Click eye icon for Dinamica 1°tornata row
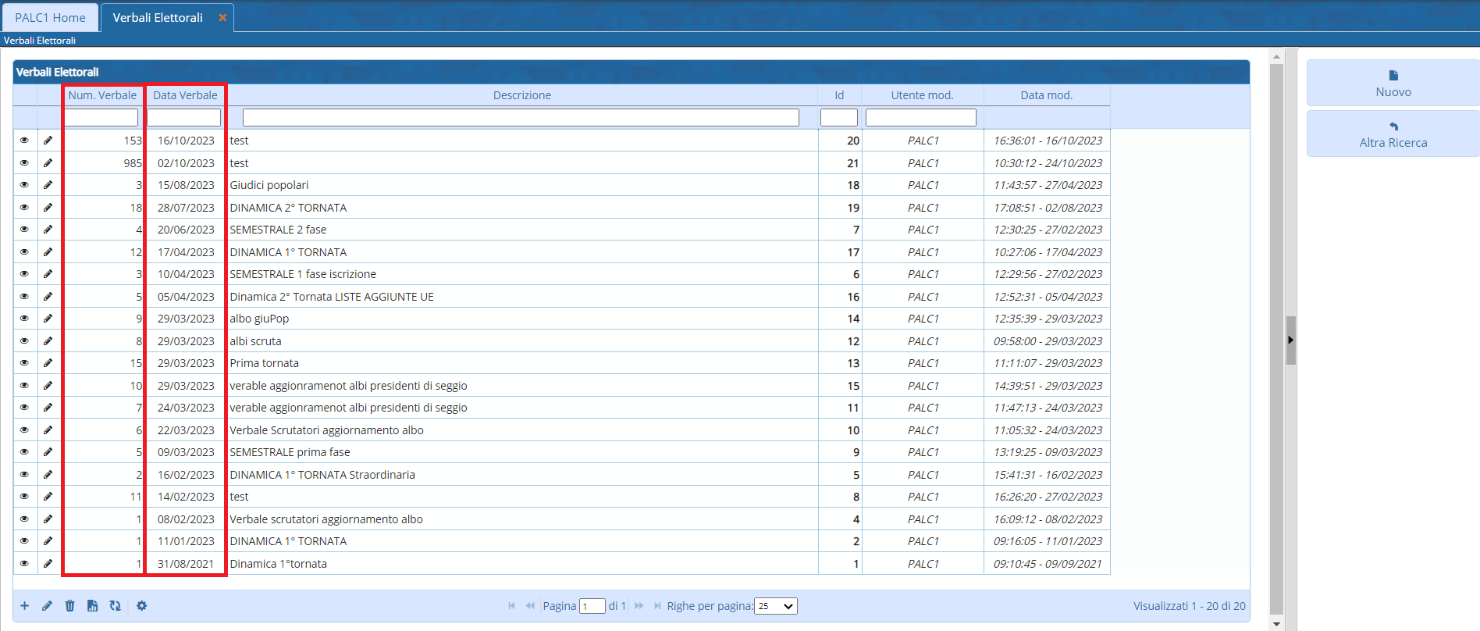 point(25,564)
